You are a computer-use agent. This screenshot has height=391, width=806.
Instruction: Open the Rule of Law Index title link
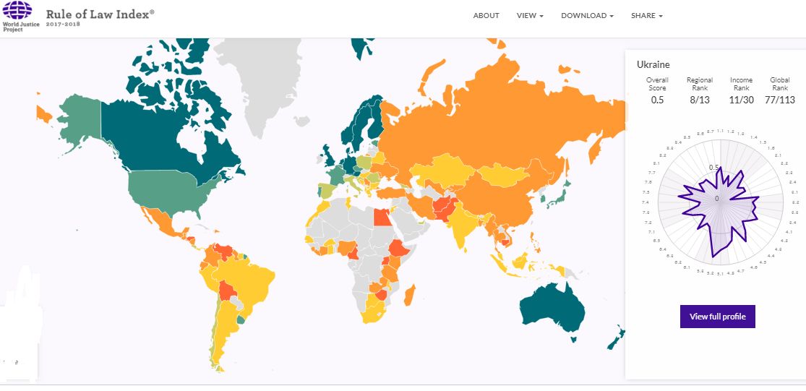(100, 14)
